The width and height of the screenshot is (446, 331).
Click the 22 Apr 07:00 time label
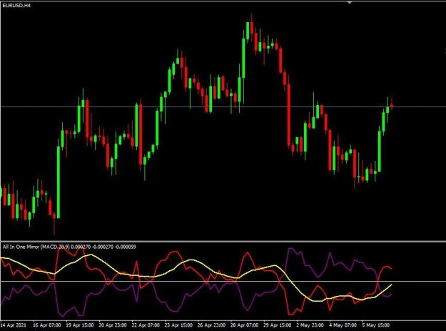[146, 325]
